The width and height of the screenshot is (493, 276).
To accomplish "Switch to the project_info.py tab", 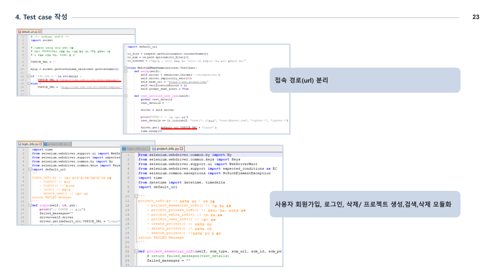I will click(168, 148).
